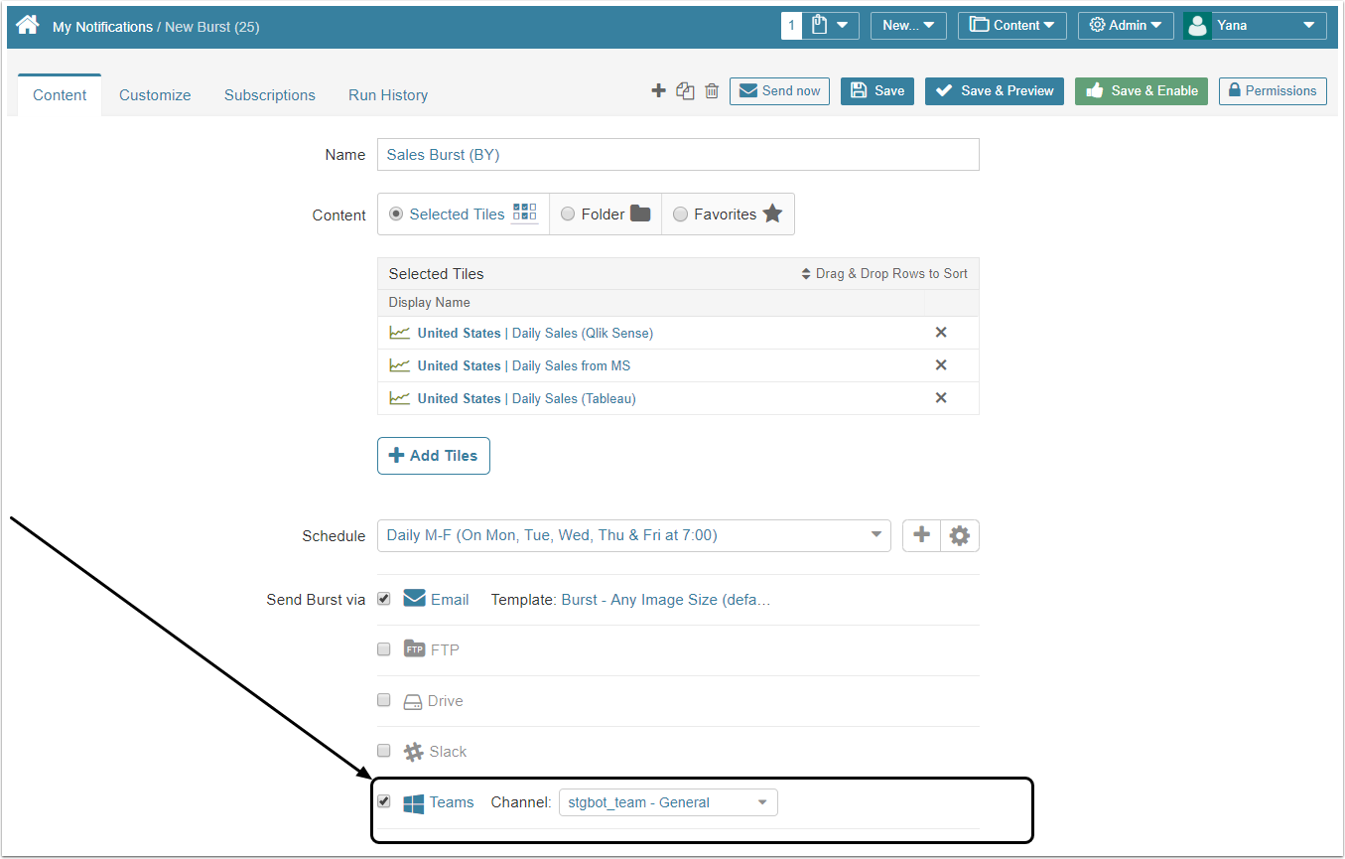
Task: Go to the home page icon
Action: pos(28,25)
